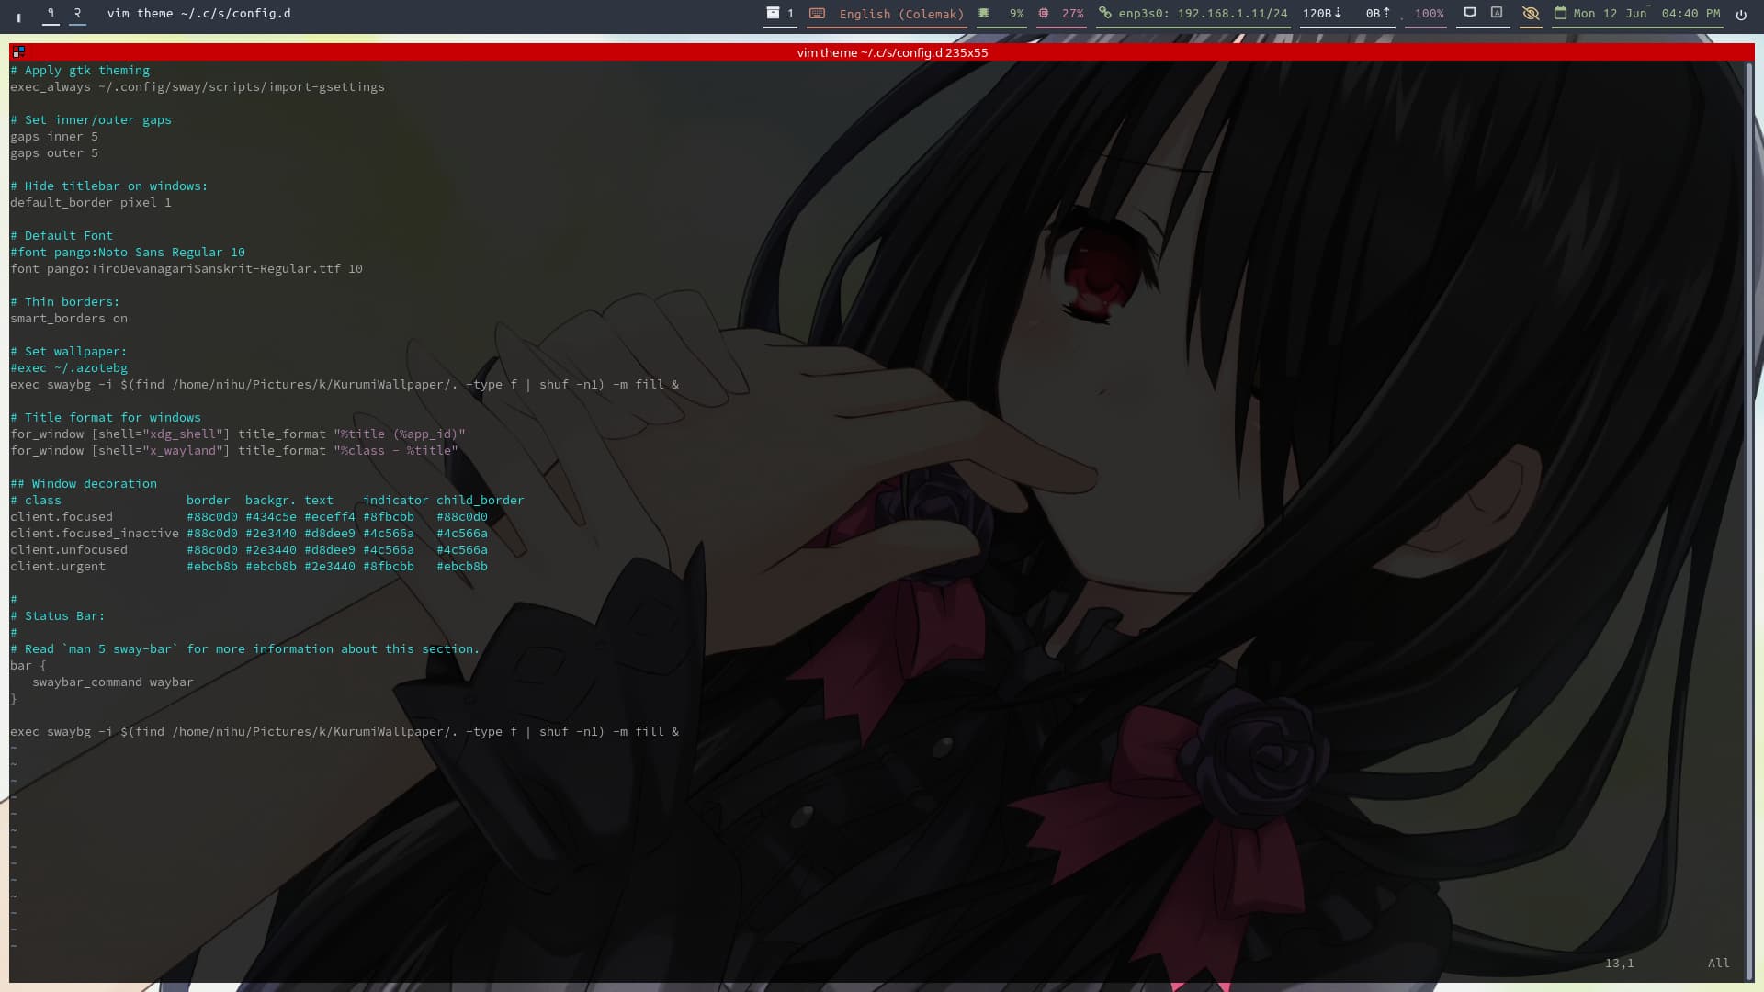Click the calendar icon next to the date
1764x992 pixels.
click(x=1560, y=14)
